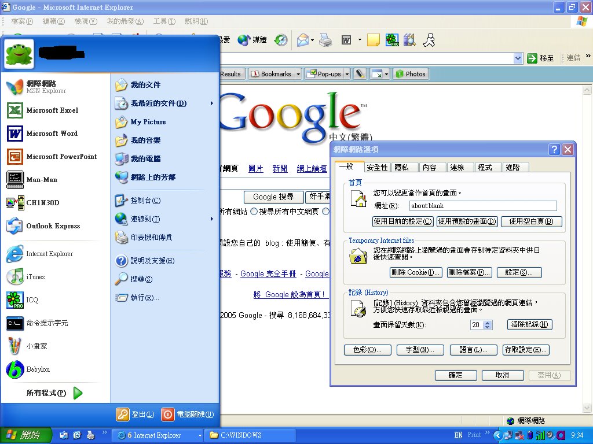Click the 色彩(O)... button
593x444 pixels.
coord(367,350)
